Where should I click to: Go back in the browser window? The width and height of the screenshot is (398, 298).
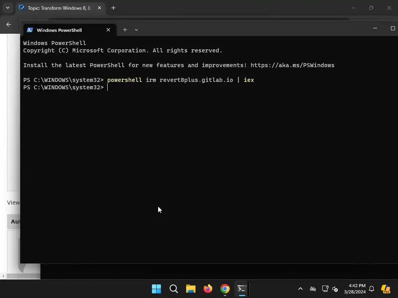click(9, 24)
